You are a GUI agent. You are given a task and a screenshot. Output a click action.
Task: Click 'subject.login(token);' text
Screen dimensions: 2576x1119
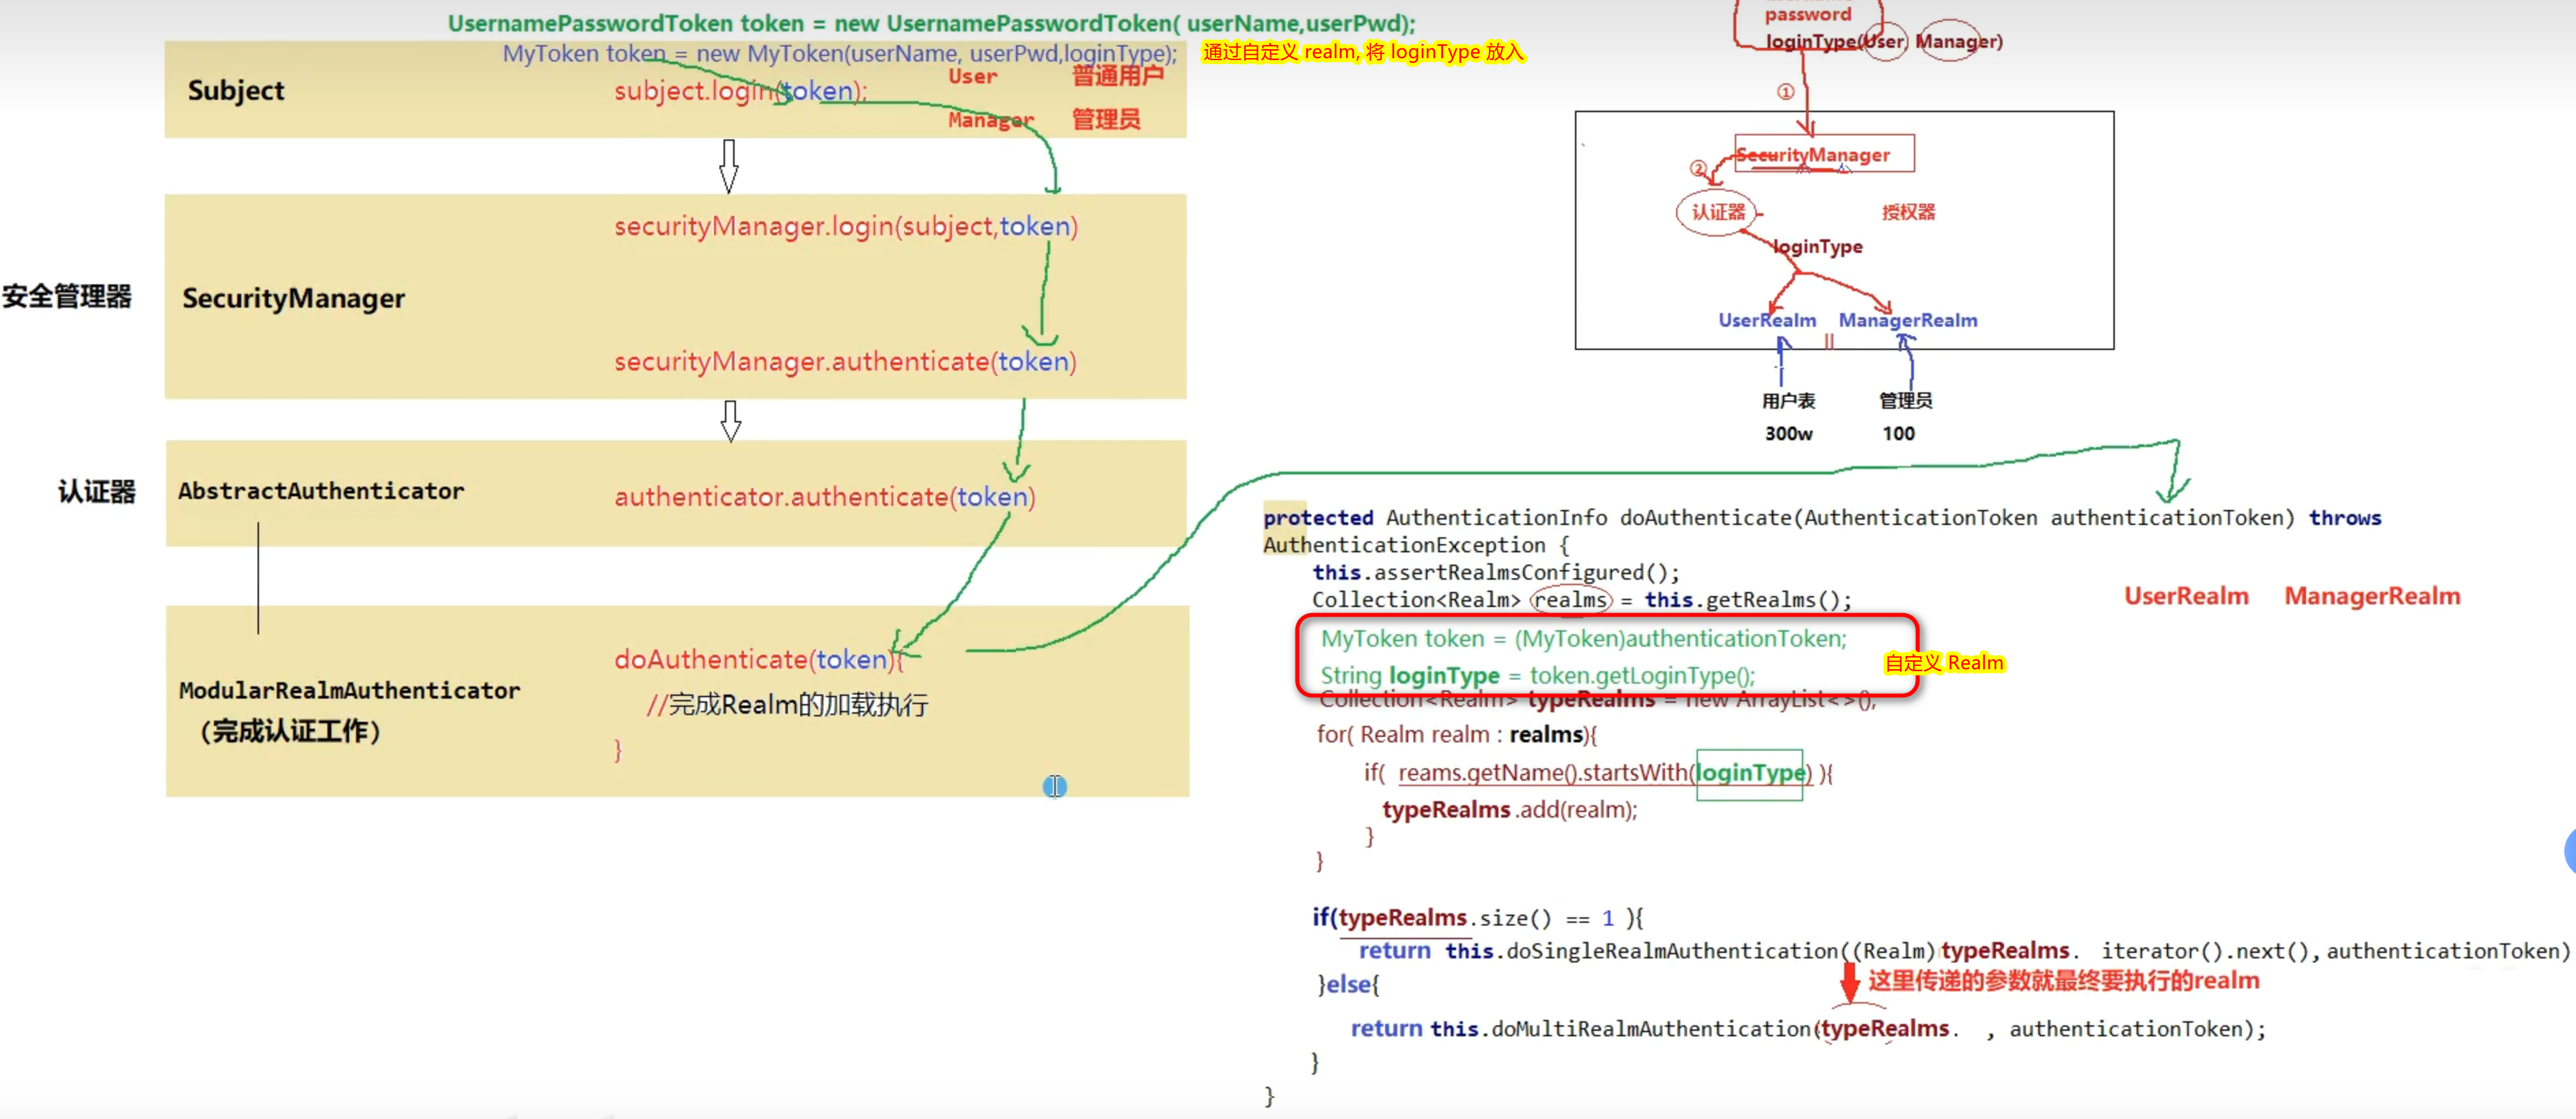[x=741, y=91]
